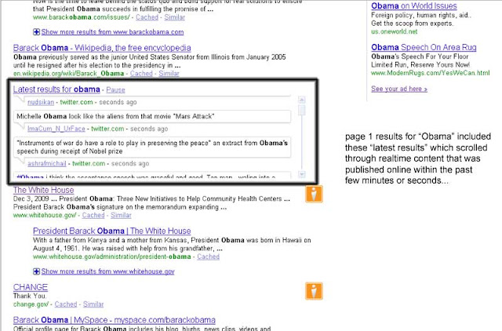Click the 'Instruments of war' Nobel speech tweet
This screenshot has height=331, width=502.
pos(152,147)
